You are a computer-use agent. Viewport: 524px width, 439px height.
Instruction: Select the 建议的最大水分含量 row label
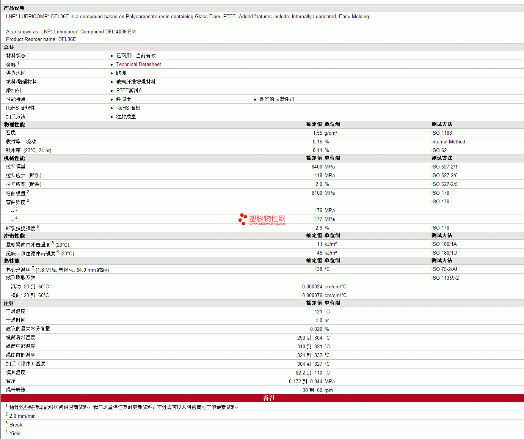[28, 329]
